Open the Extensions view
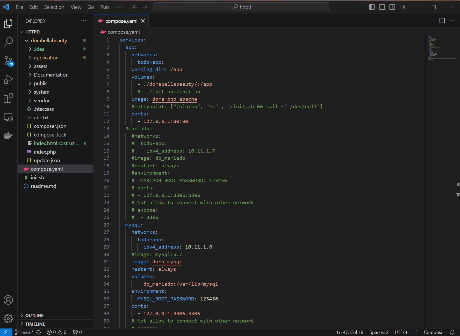The height and width of the screenshot is (336, 460). tap(8, 98)
